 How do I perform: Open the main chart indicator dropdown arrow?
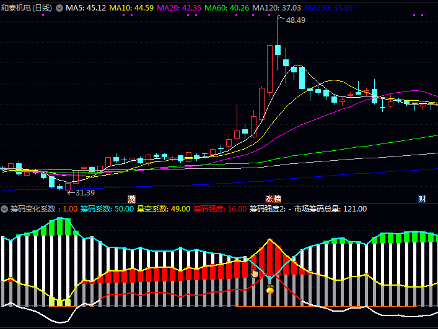click(x=59, y=8)
